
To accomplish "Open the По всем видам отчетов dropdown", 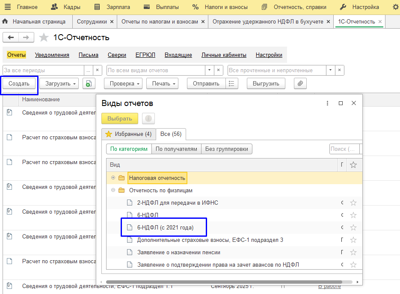I will pos(209,70).
